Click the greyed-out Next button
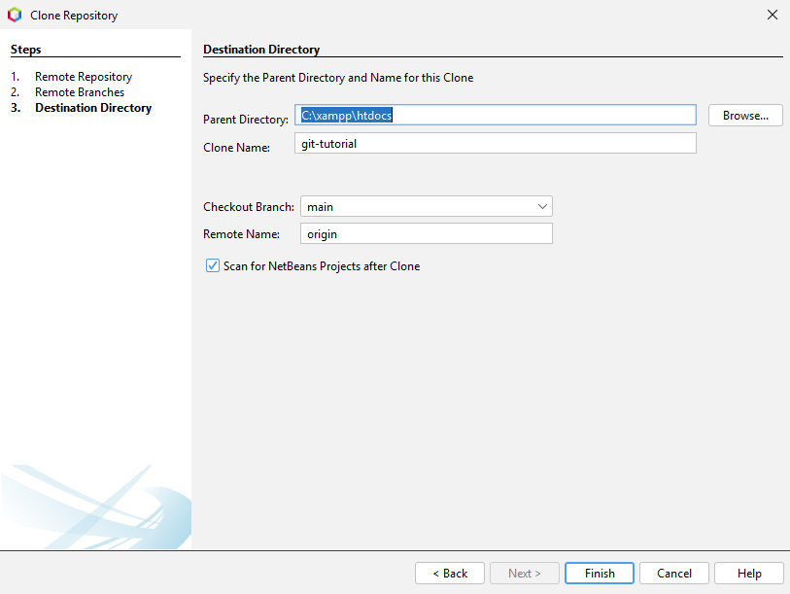The height and width of the screenshot is (594, 790). pyautogui.click(x=525, y=573)
